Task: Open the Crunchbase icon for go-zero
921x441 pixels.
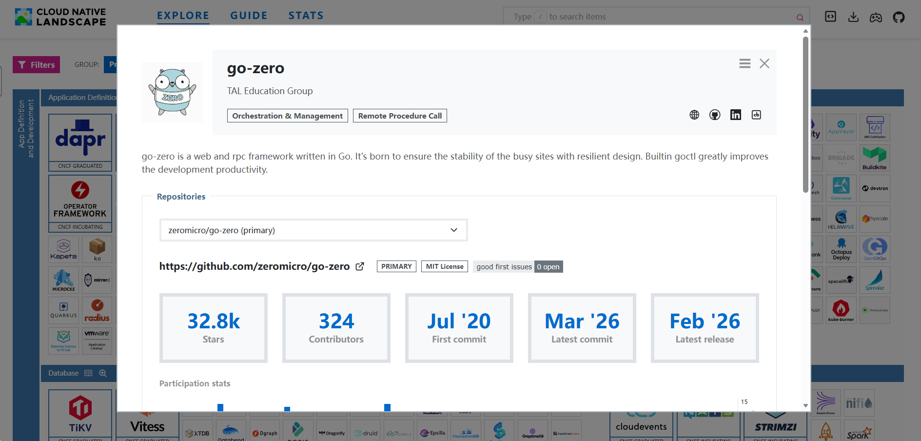Action: 756,115
